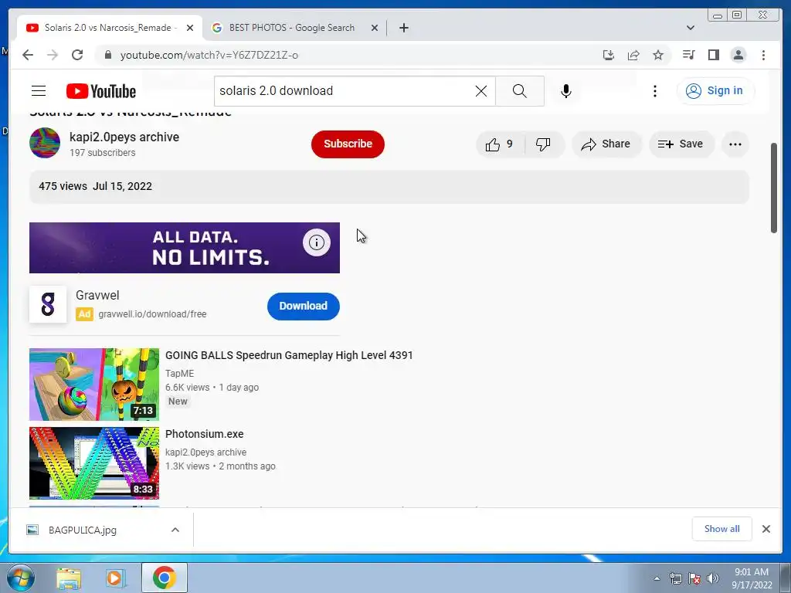791x593 pixels.
Task: Go to YouTube home via logo
Action: tap(101, 91)
